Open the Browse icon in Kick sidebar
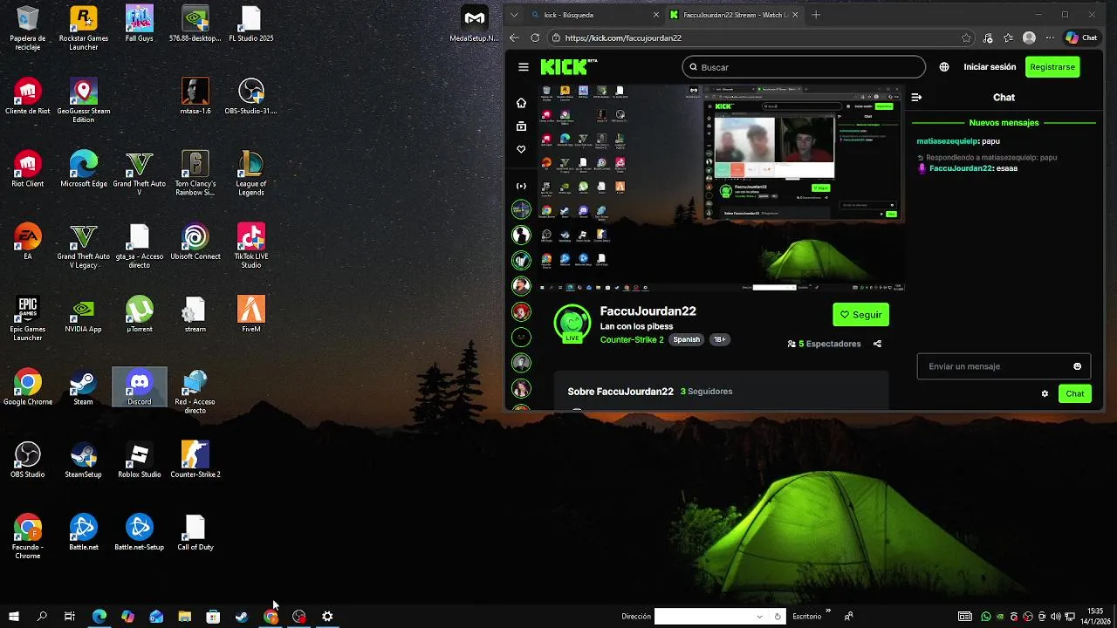Viewport: 1117px width, 628px height. [521, 126]
